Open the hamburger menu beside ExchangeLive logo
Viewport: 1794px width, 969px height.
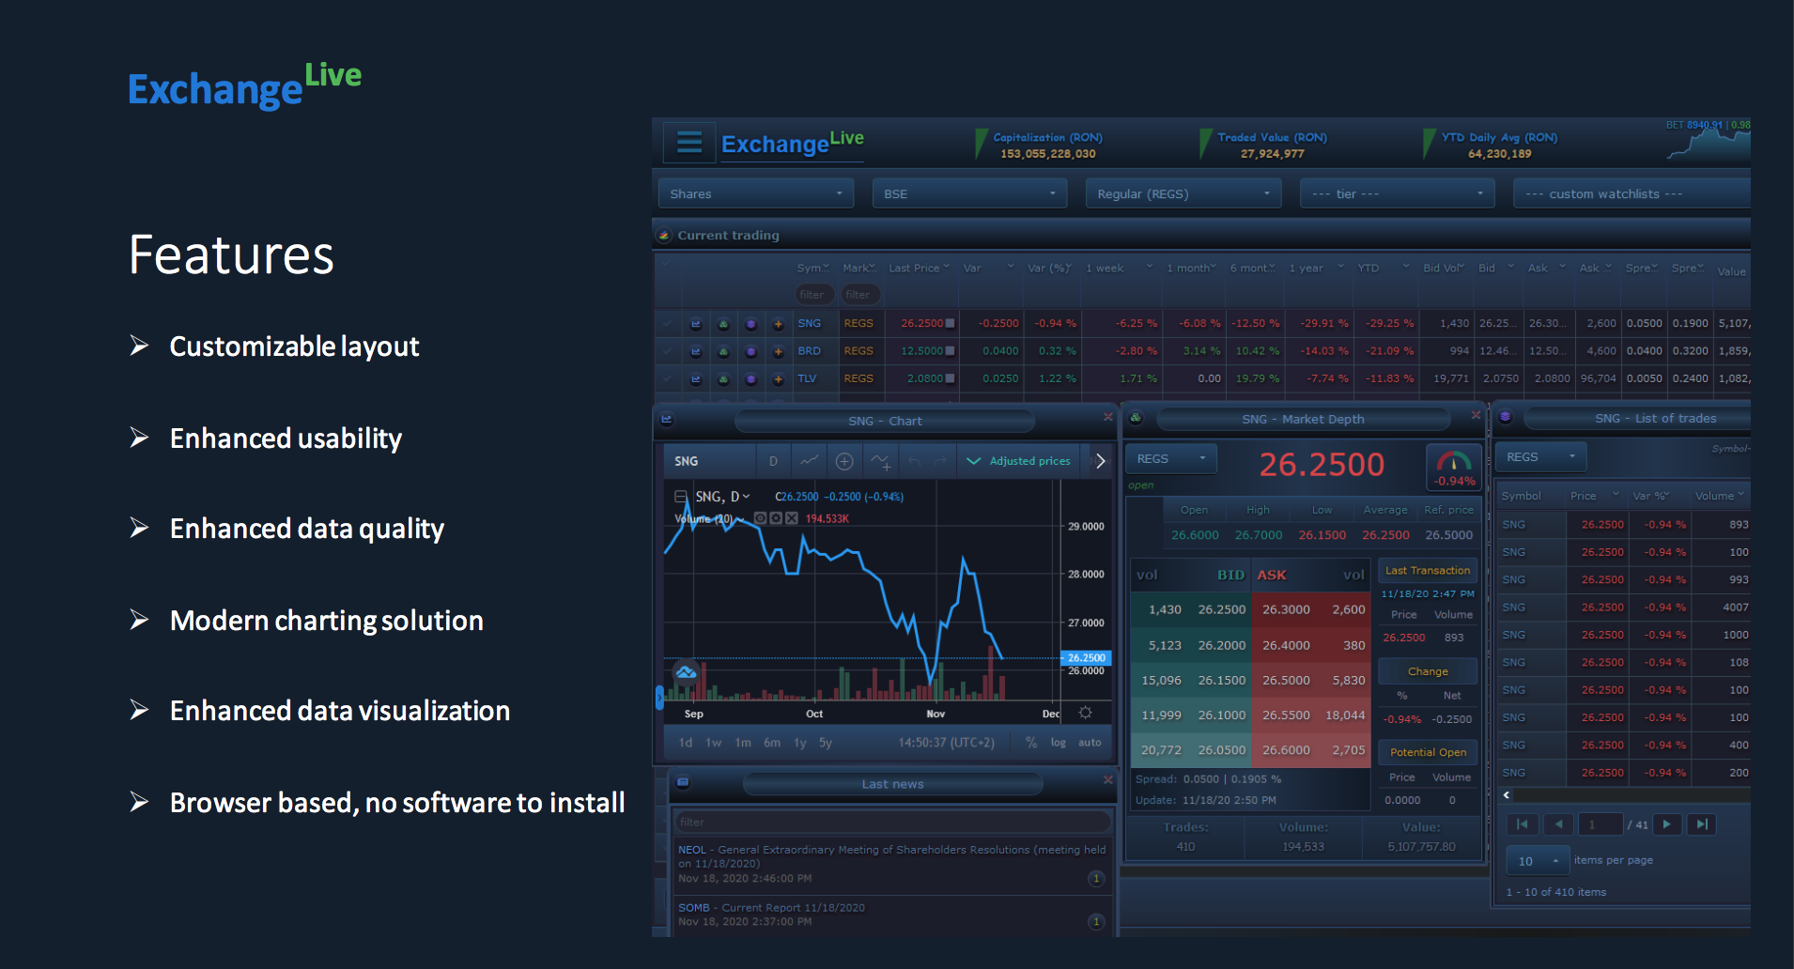click(x=689, y=142)
